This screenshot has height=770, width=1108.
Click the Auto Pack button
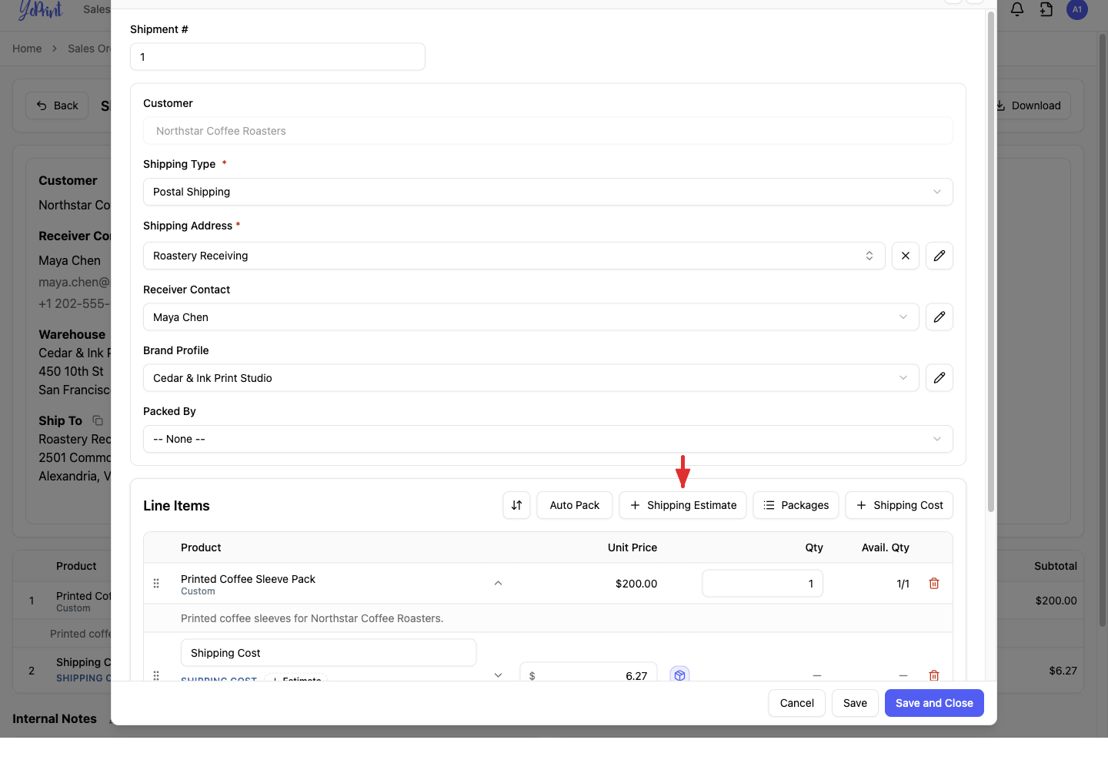click(x=575, y=505)
